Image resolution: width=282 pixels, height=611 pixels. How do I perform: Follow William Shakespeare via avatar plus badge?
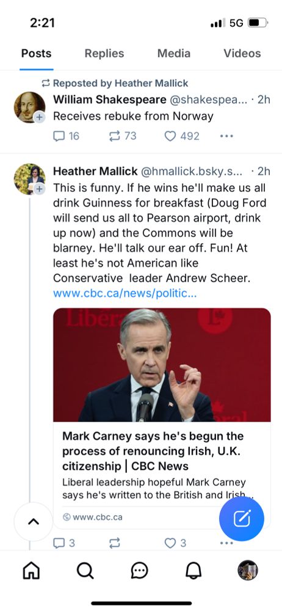pos(39,117)
